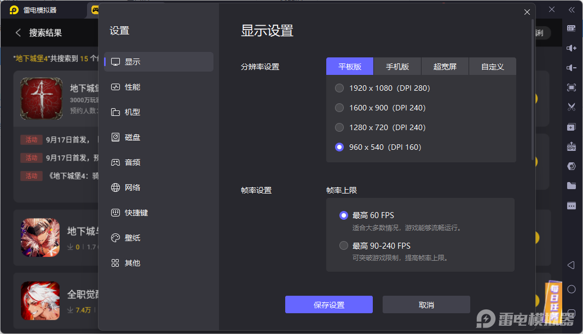Image resolution: width=583 pixels, height=334 pixels.
Task: Switch to the 手机版 resolution tab
Action: point(397,66)
